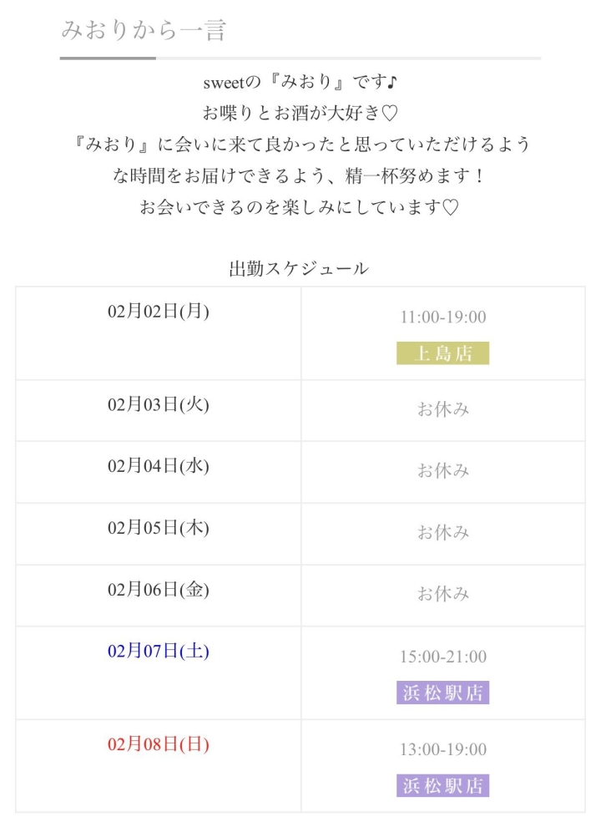The width and height of the screenshot is (601, 827).
Task: Select the 02月04日(水) date cell
Action: (x=158, y=465)
